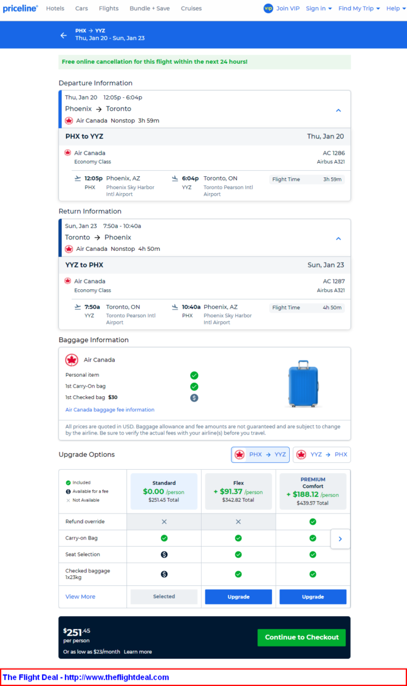Click landing plane icon for 10:40a arrival
This screenshot has width=407, height=686.
[175, 307]
